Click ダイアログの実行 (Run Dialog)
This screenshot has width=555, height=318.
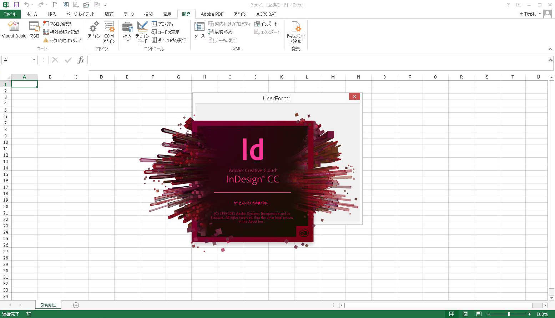point(169,40)
